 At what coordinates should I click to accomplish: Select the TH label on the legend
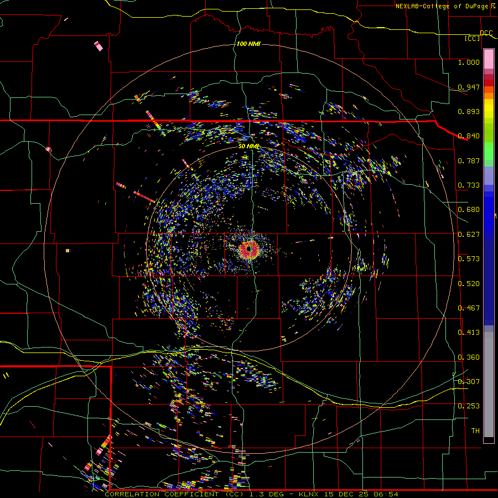[x=475, y=430]
